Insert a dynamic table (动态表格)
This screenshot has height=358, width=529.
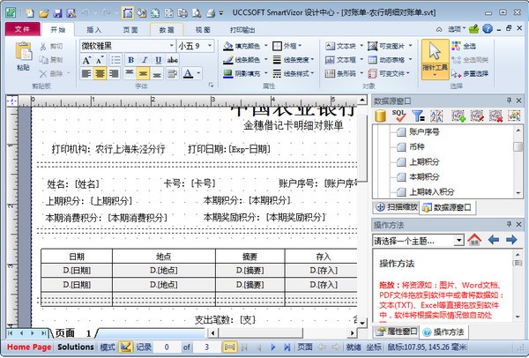[386, 60]
